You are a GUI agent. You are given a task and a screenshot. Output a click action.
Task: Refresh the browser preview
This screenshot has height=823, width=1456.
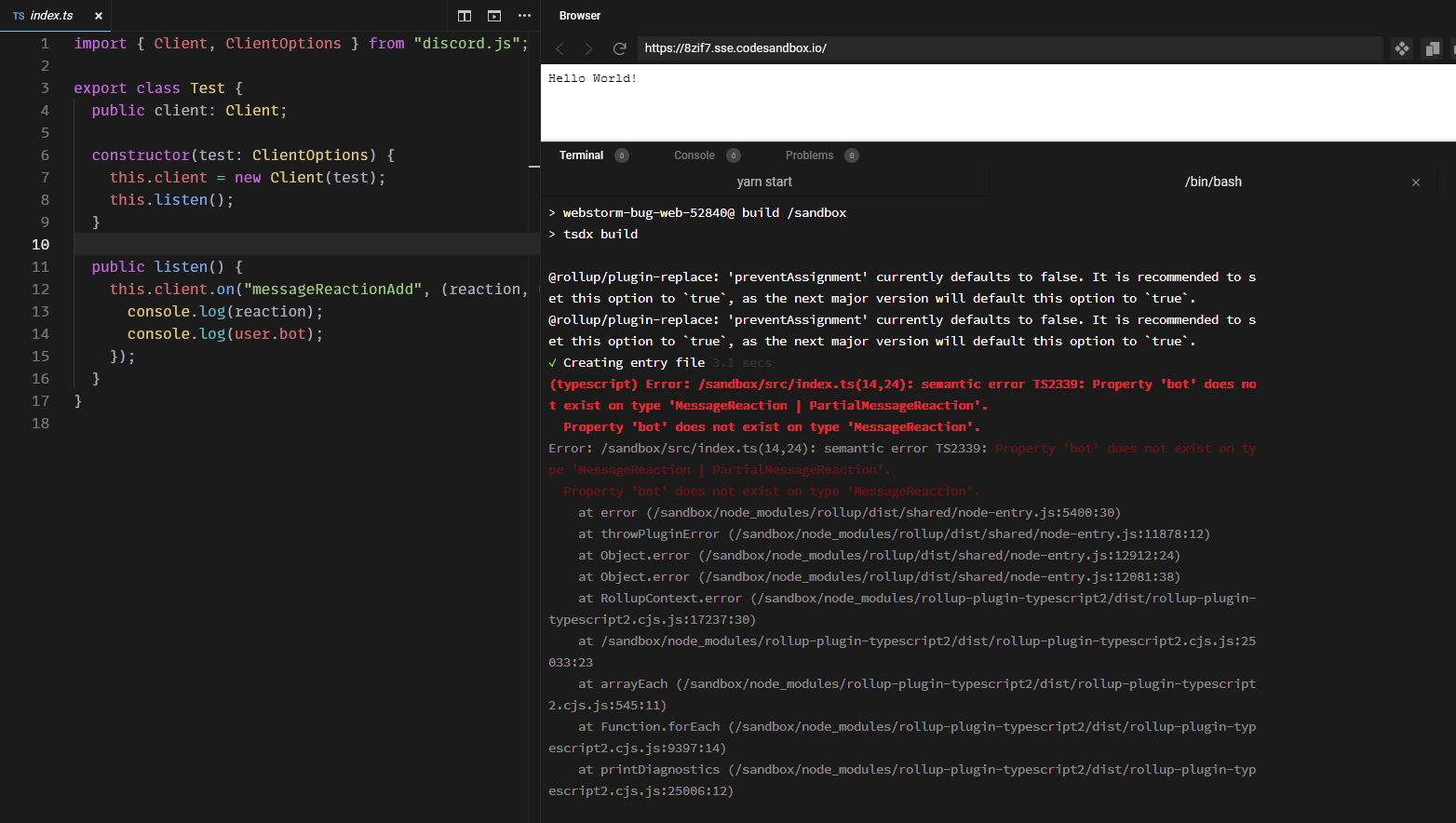(620, 48)
